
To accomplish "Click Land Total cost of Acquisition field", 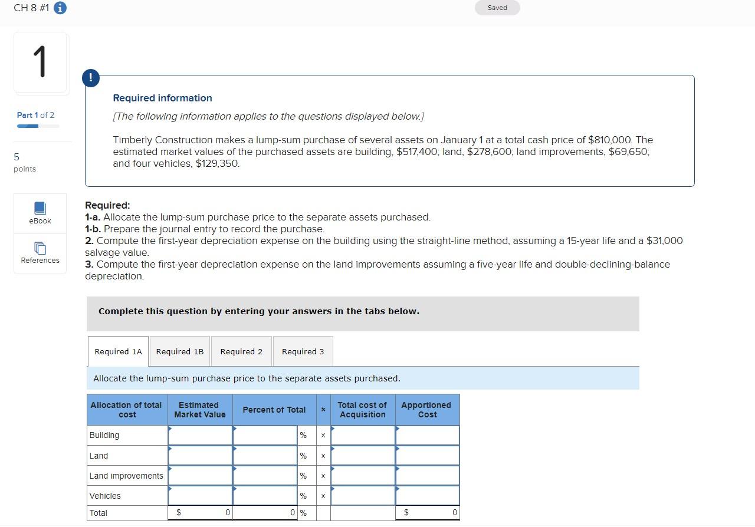I will (363, 456).
